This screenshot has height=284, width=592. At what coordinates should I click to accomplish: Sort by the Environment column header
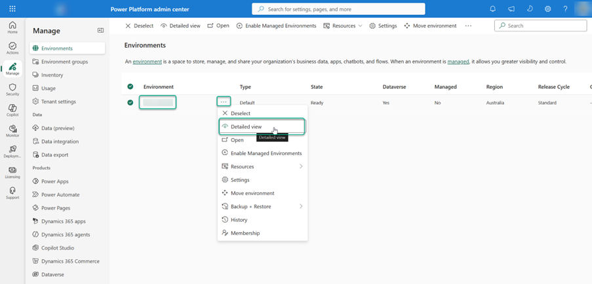(x=159, y=87)
